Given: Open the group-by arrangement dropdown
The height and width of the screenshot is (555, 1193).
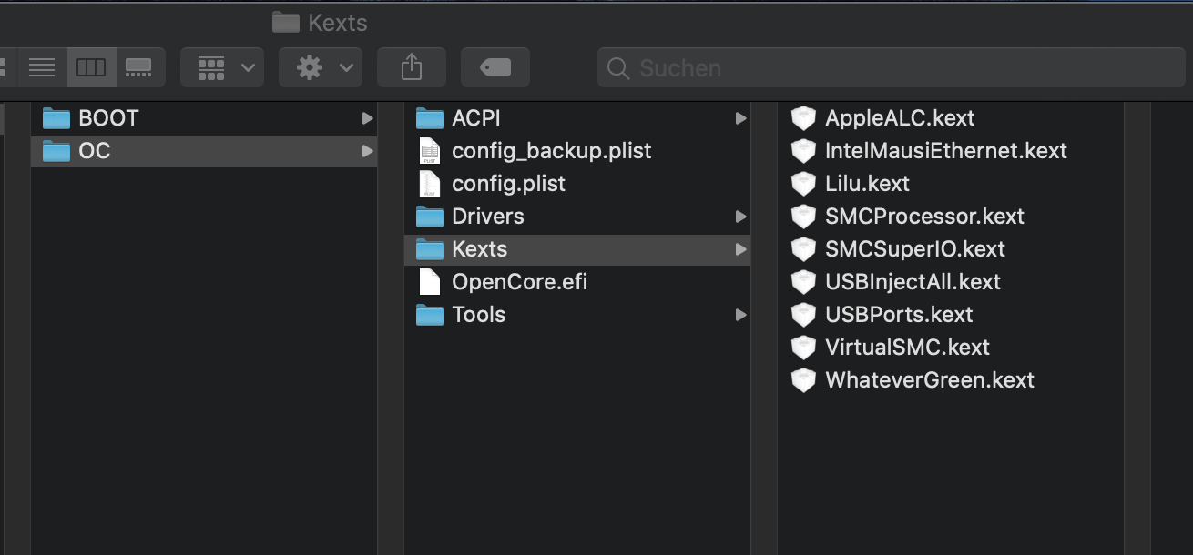Looking at the screenshot, I should (x=222, y=67).
